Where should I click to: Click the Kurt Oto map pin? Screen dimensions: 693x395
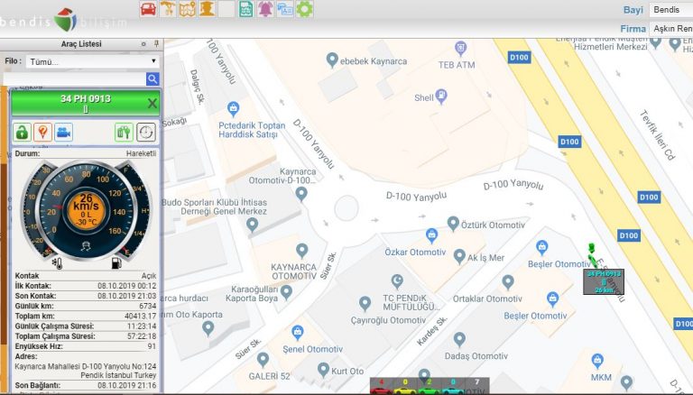[x=324, y=370]
